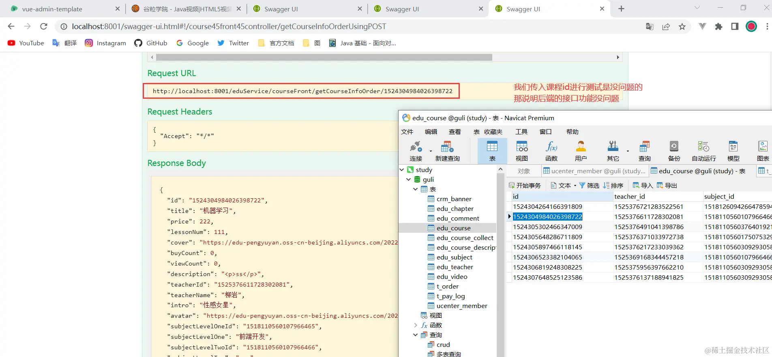
Task: Open the browser tab search chevron
Action: [697, 8]
